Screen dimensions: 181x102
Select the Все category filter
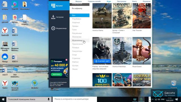(x=79, y=15)
